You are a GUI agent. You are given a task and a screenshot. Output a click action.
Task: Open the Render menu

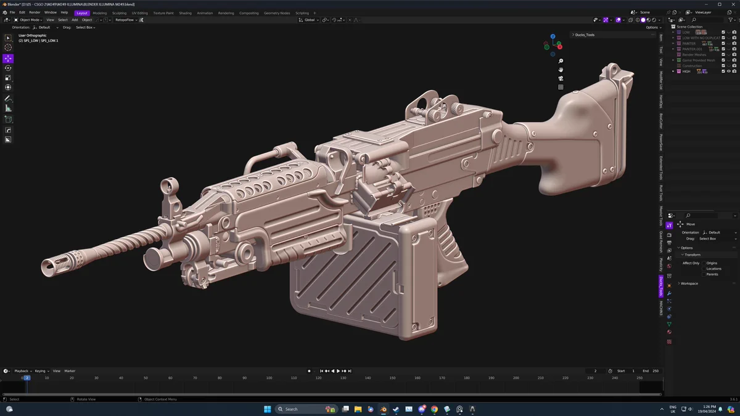click(35, 12)
